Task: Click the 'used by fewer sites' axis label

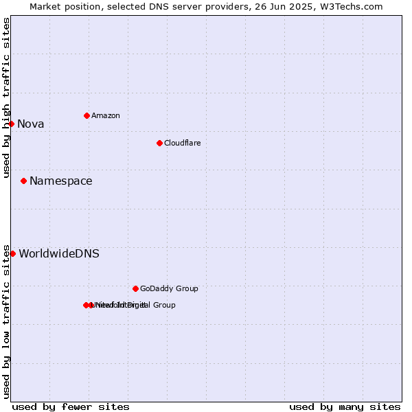Action: (x=71, y=407)
